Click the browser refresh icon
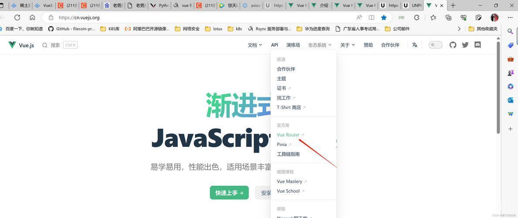The width and height of the screenshot is (518, 218). [x=17, y=17]
